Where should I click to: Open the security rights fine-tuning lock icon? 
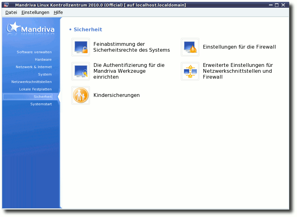(81, 47)
